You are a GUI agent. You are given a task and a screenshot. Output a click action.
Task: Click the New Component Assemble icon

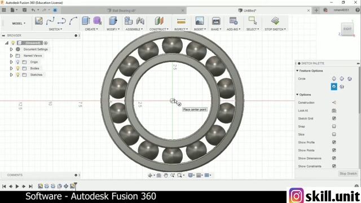tap(128, 21)
